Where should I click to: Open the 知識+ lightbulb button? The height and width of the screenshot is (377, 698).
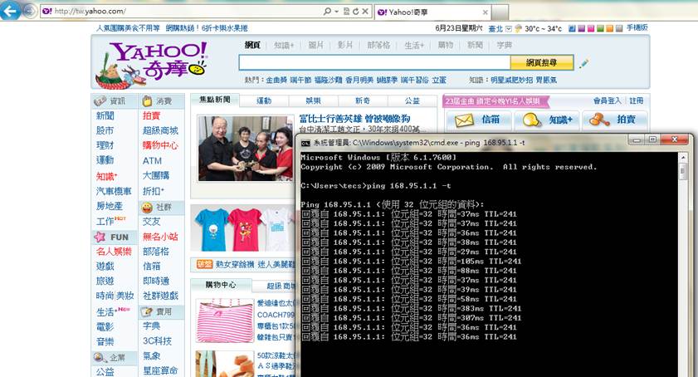[547, 120]
